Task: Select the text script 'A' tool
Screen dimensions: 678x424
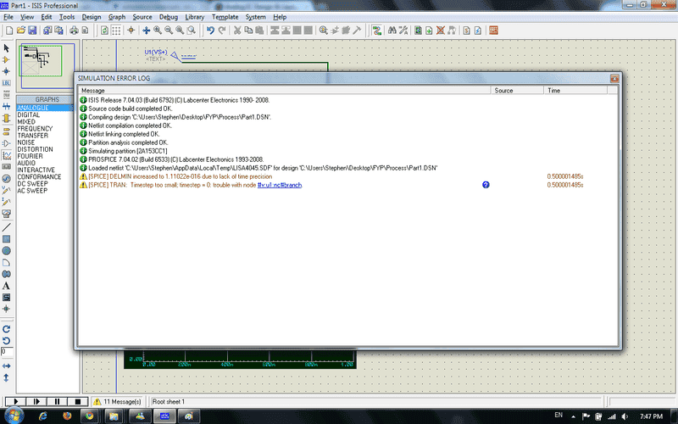Action: [x=7, y=286]
